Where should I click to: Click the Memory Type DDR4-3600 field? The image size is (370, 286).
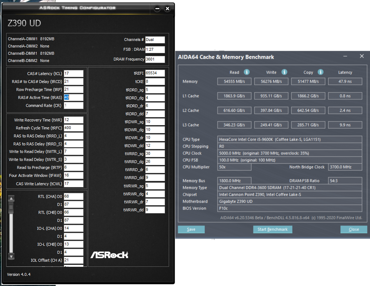290,187
